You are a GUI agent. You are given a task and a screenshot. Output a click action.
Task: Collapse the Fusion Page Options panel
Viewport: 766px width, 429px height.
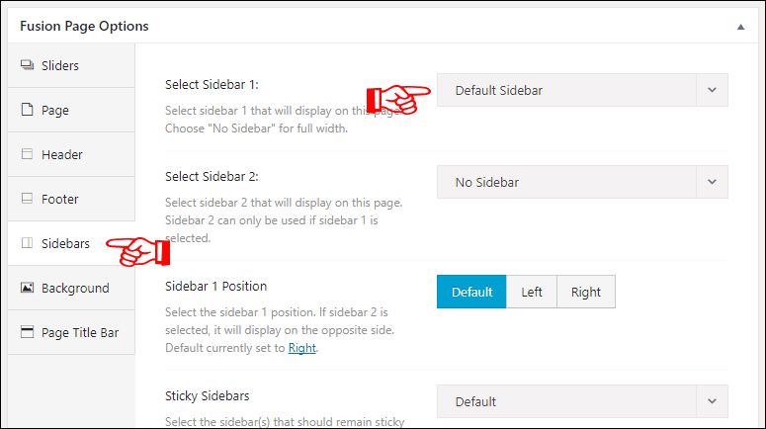pos(740,27)
